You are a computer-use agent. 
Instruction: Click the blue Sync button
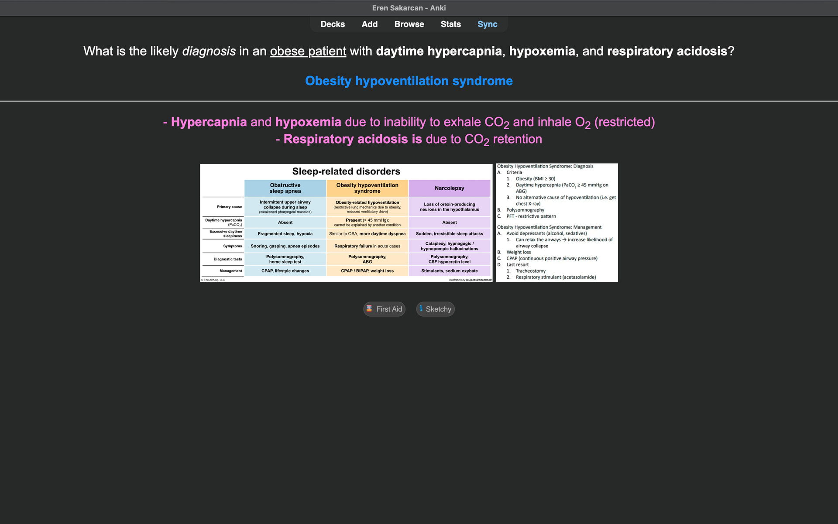pyautogui.click(x=487, y=24)
